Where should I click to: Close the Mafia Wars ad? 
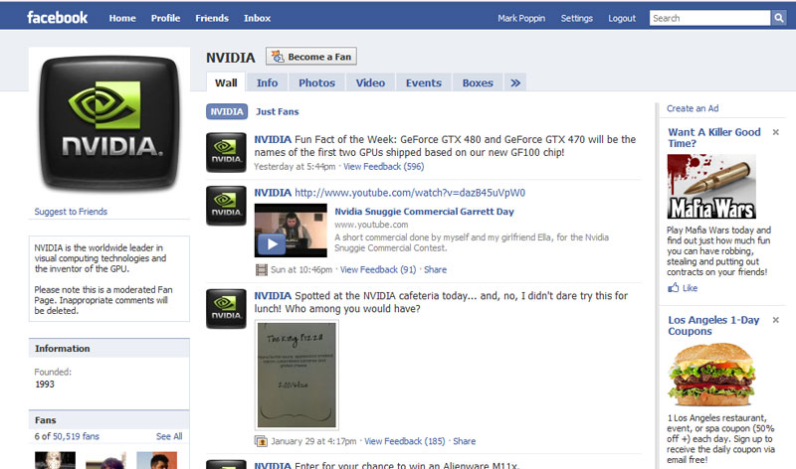[776, 132]
